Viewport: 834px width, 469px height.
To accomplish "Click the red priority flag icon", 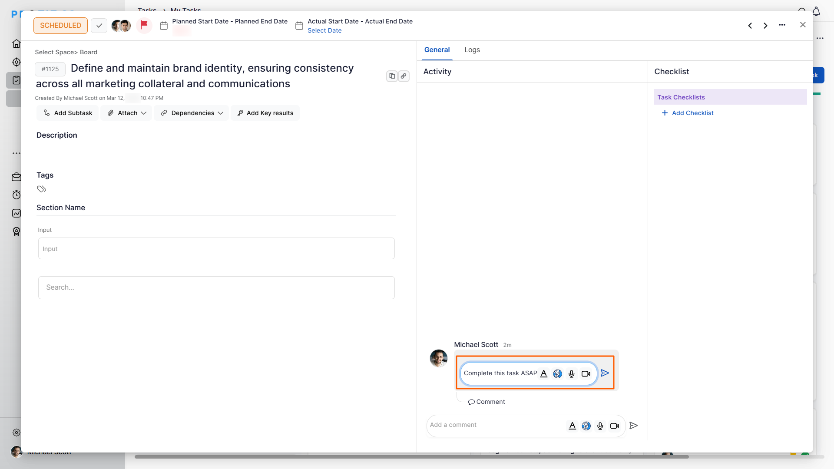I will coord(144,25).
